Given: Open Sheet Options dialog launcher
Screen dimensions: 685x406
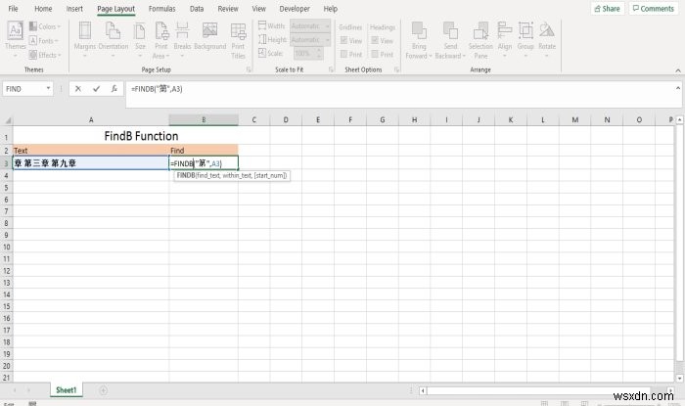Looking at the screenshot, I should 396,69.
